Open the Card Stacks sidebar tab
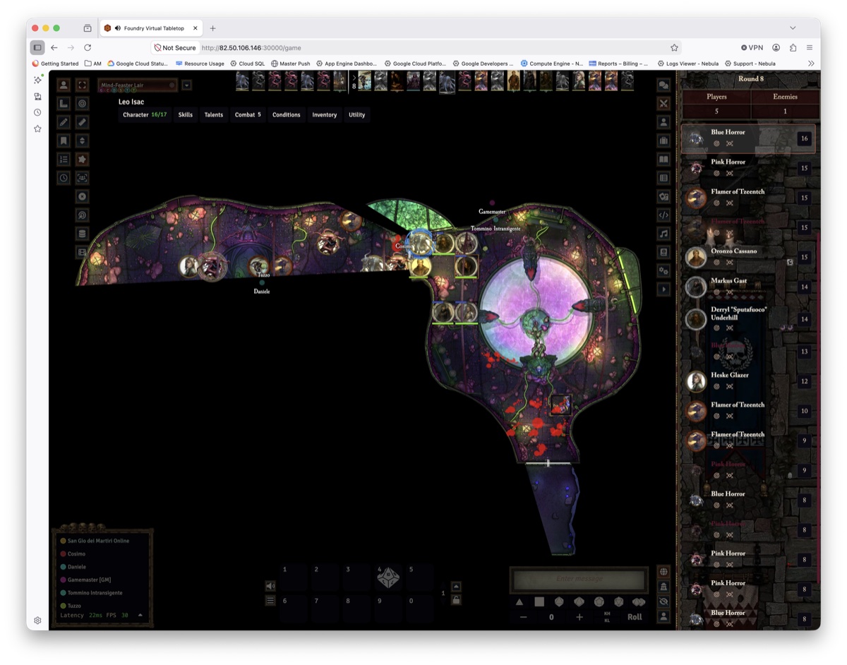Image resolution: width=847 pixels, height=665 pixels. 663,196
